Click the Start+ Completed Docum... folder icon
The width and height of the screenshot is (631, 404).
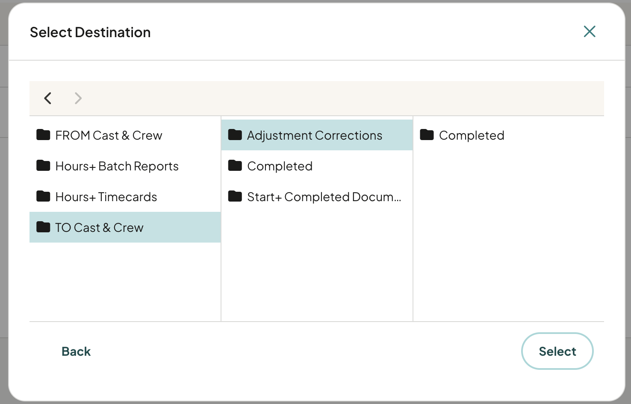235,196
